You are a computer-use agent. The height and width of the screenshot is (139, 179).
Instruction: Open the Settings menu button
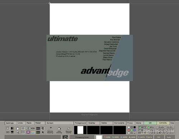click(11, 123)
